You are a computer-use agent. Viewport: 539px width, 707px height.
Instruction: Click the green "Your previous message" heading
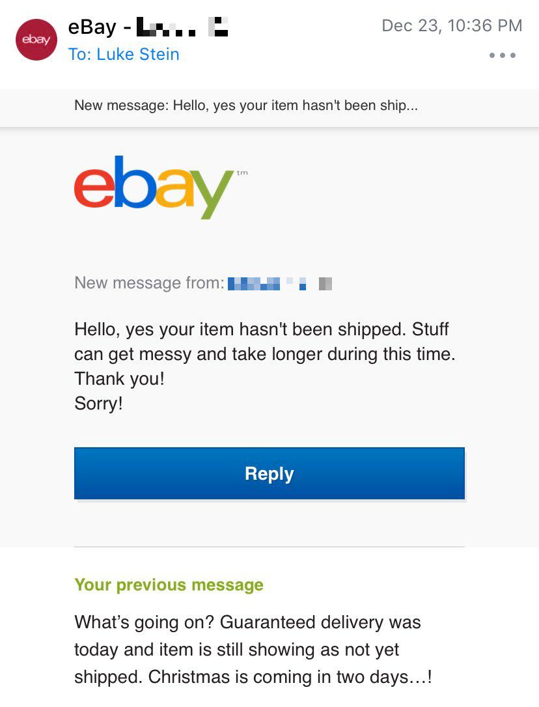click(169, 585)
